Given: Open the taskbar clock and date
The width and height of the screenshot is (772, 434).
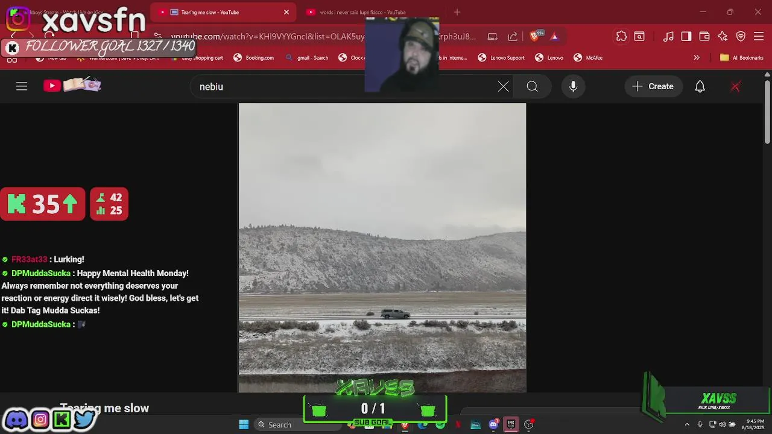Looking at the screenshot, I should click(755, 424).
